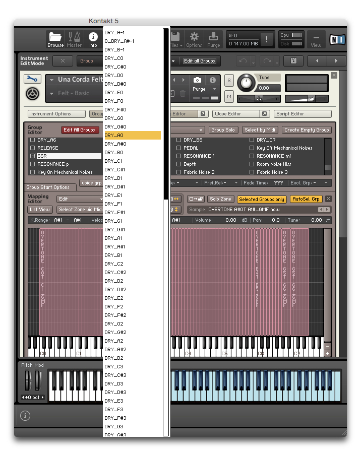
Task: Expand the Felt - Basic snapshot dropdown
Action: point(51,93)
